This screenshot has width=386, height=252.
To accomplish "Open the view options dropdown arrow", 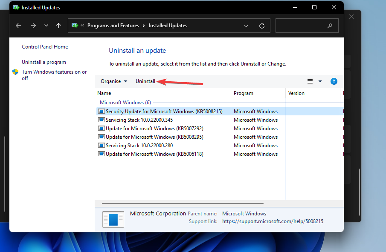I will [x=320, y=81].
